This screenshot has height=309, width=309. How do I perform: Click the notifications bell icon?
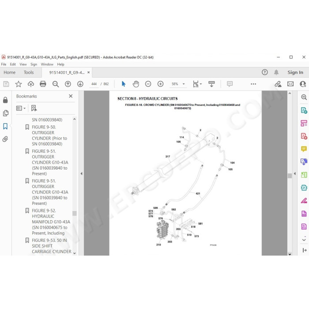[276, 72]
